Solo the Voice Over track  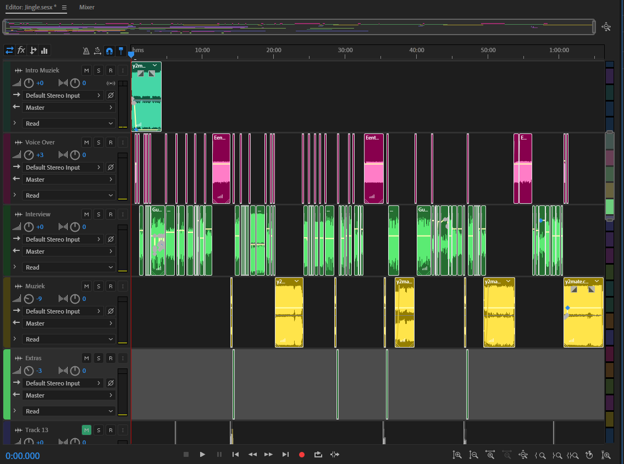click(99, 142)
